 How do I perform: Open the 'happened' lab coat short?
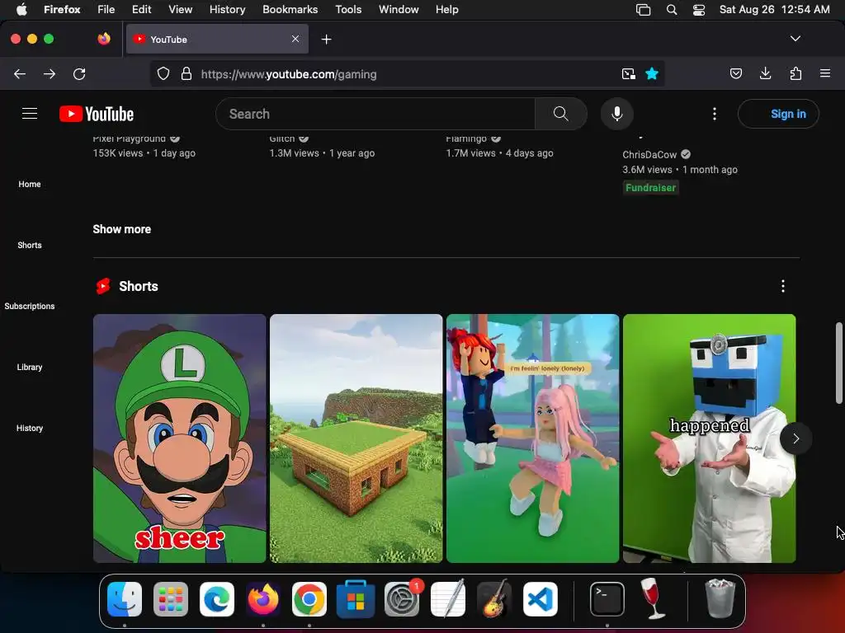709,438
